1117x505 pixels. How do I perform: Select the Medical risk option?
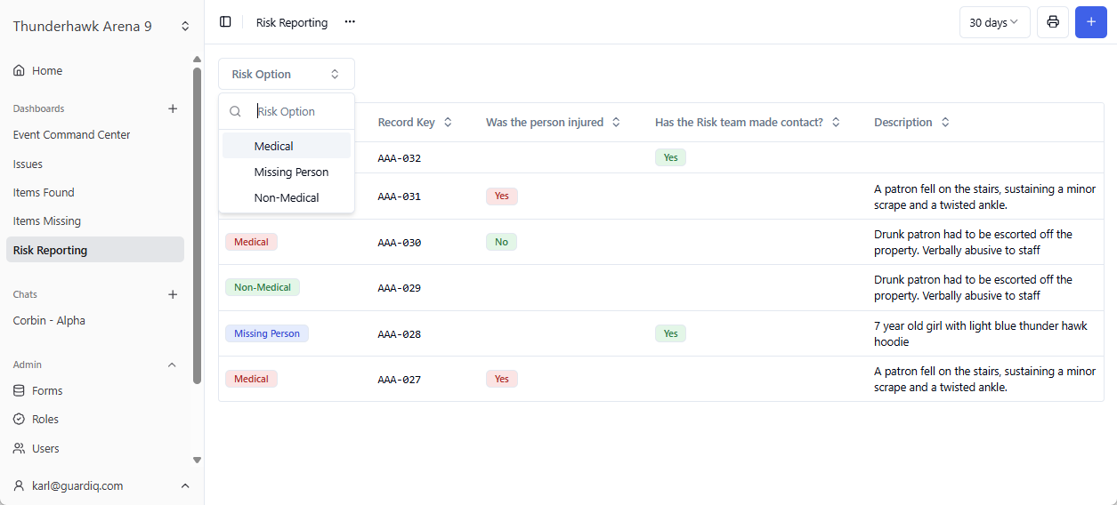[x=274, y=146]
